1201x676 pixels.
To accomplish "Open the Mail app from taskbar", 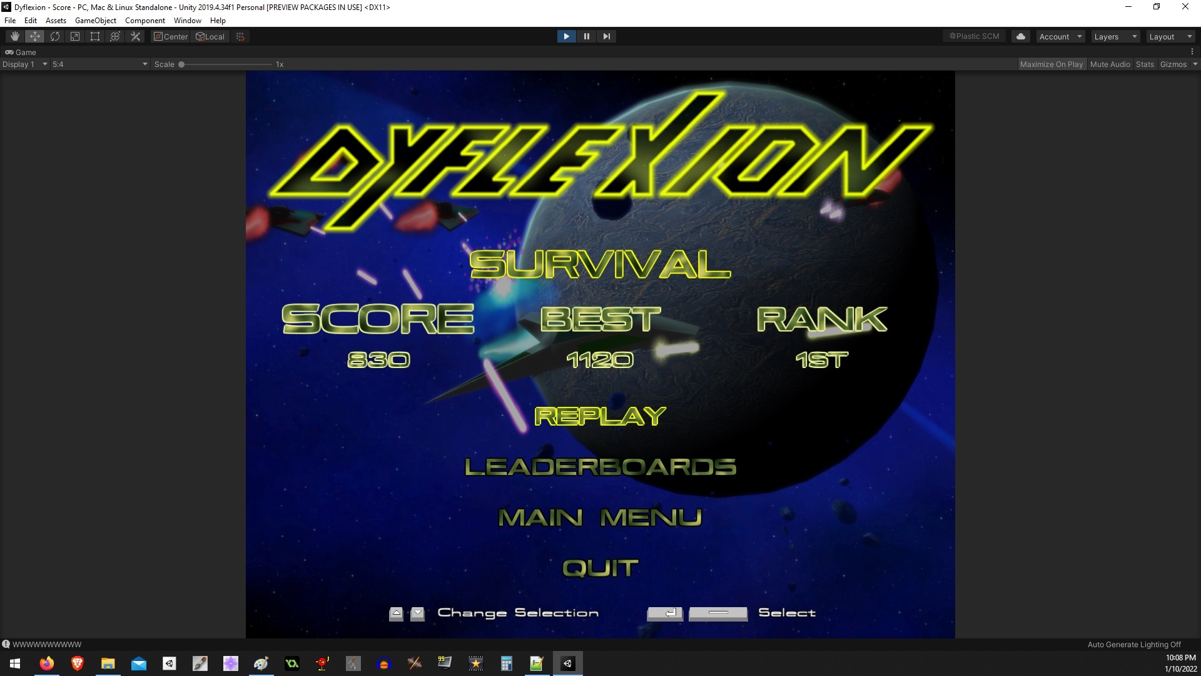I will tap(139, 663).
